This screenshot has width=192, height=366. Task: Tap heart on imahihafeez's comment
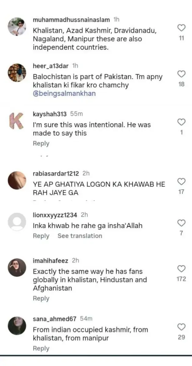181,269
